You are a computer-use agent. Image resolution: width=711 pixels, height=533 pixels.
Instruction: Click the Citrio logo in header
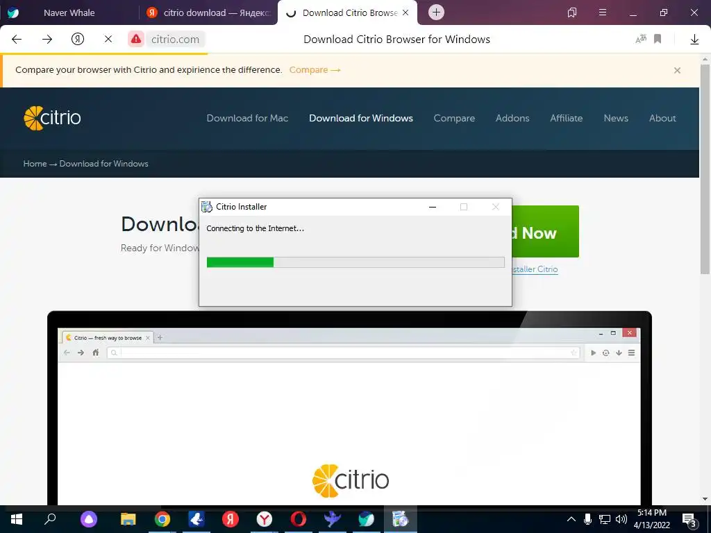click(52, 118)
